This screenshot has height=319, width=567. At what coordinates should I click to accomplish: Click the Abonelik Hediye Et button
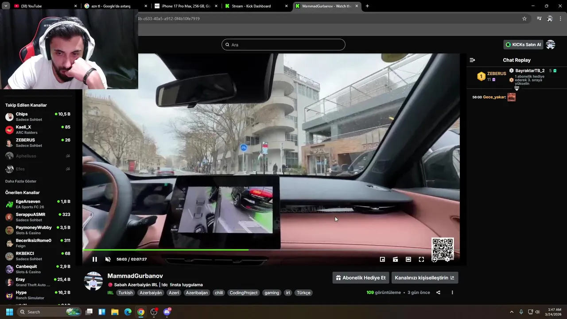tap(361, 278)
